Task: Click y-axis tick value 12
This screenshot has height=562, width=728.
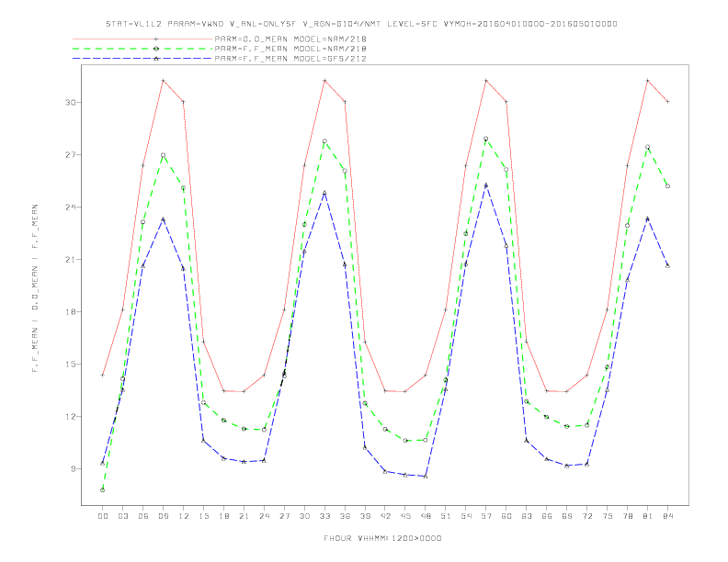Action: (x=71, y=417)
